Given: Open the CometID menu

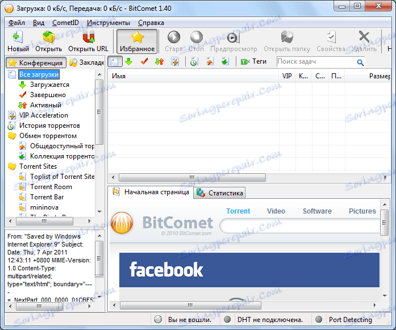Looking at the screenshot, I should (65, 23).
